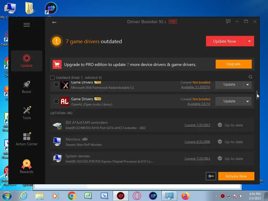Screen dimensions: 268x201
Task: Click the Activate Now button
Action: (x=236, y=176)
